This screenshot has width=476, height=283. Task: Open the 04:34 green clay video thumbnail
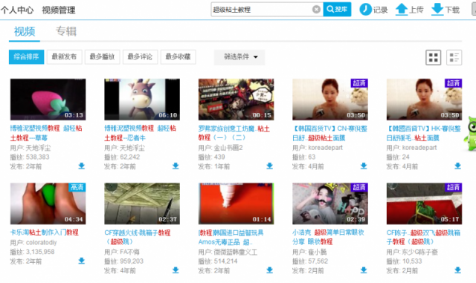point(48,204)
